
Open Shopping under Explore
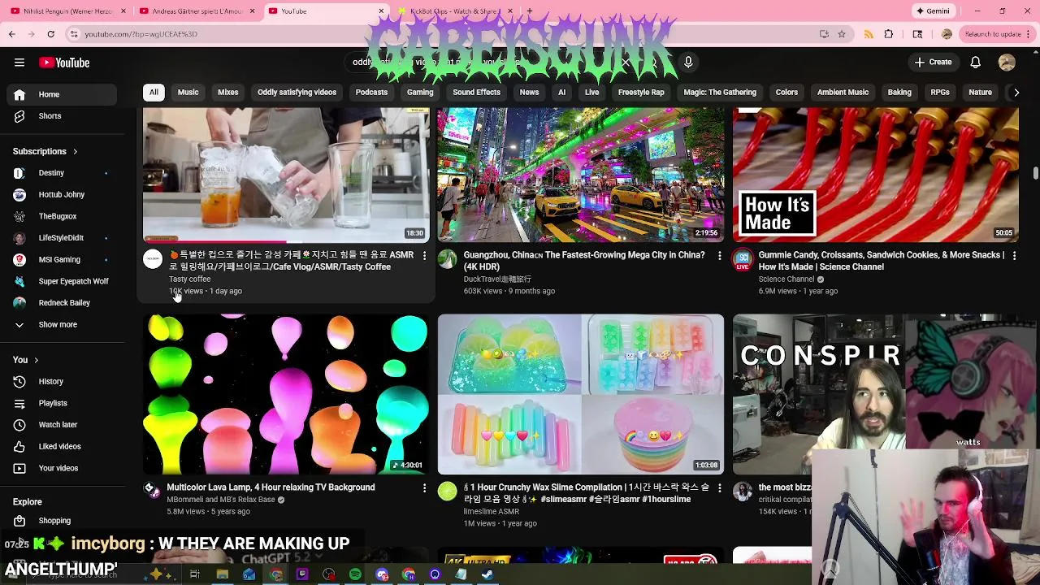pos(62,521)
